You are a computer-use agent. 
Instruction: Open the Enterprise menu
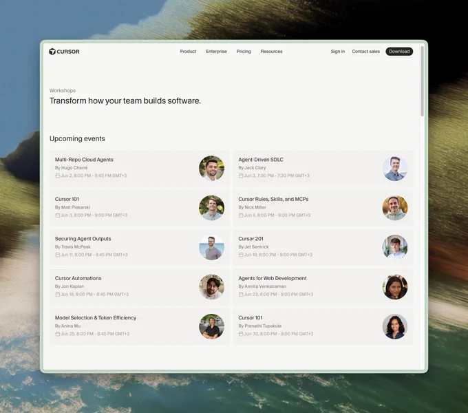(216, 52)
